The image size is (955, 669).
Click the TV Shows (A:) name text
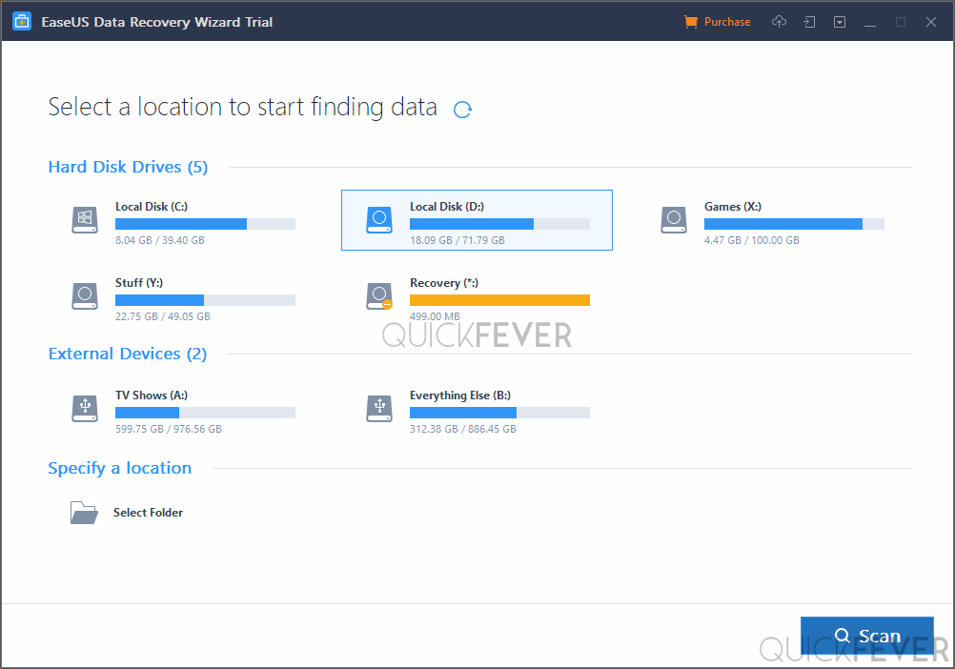(152, 395)
